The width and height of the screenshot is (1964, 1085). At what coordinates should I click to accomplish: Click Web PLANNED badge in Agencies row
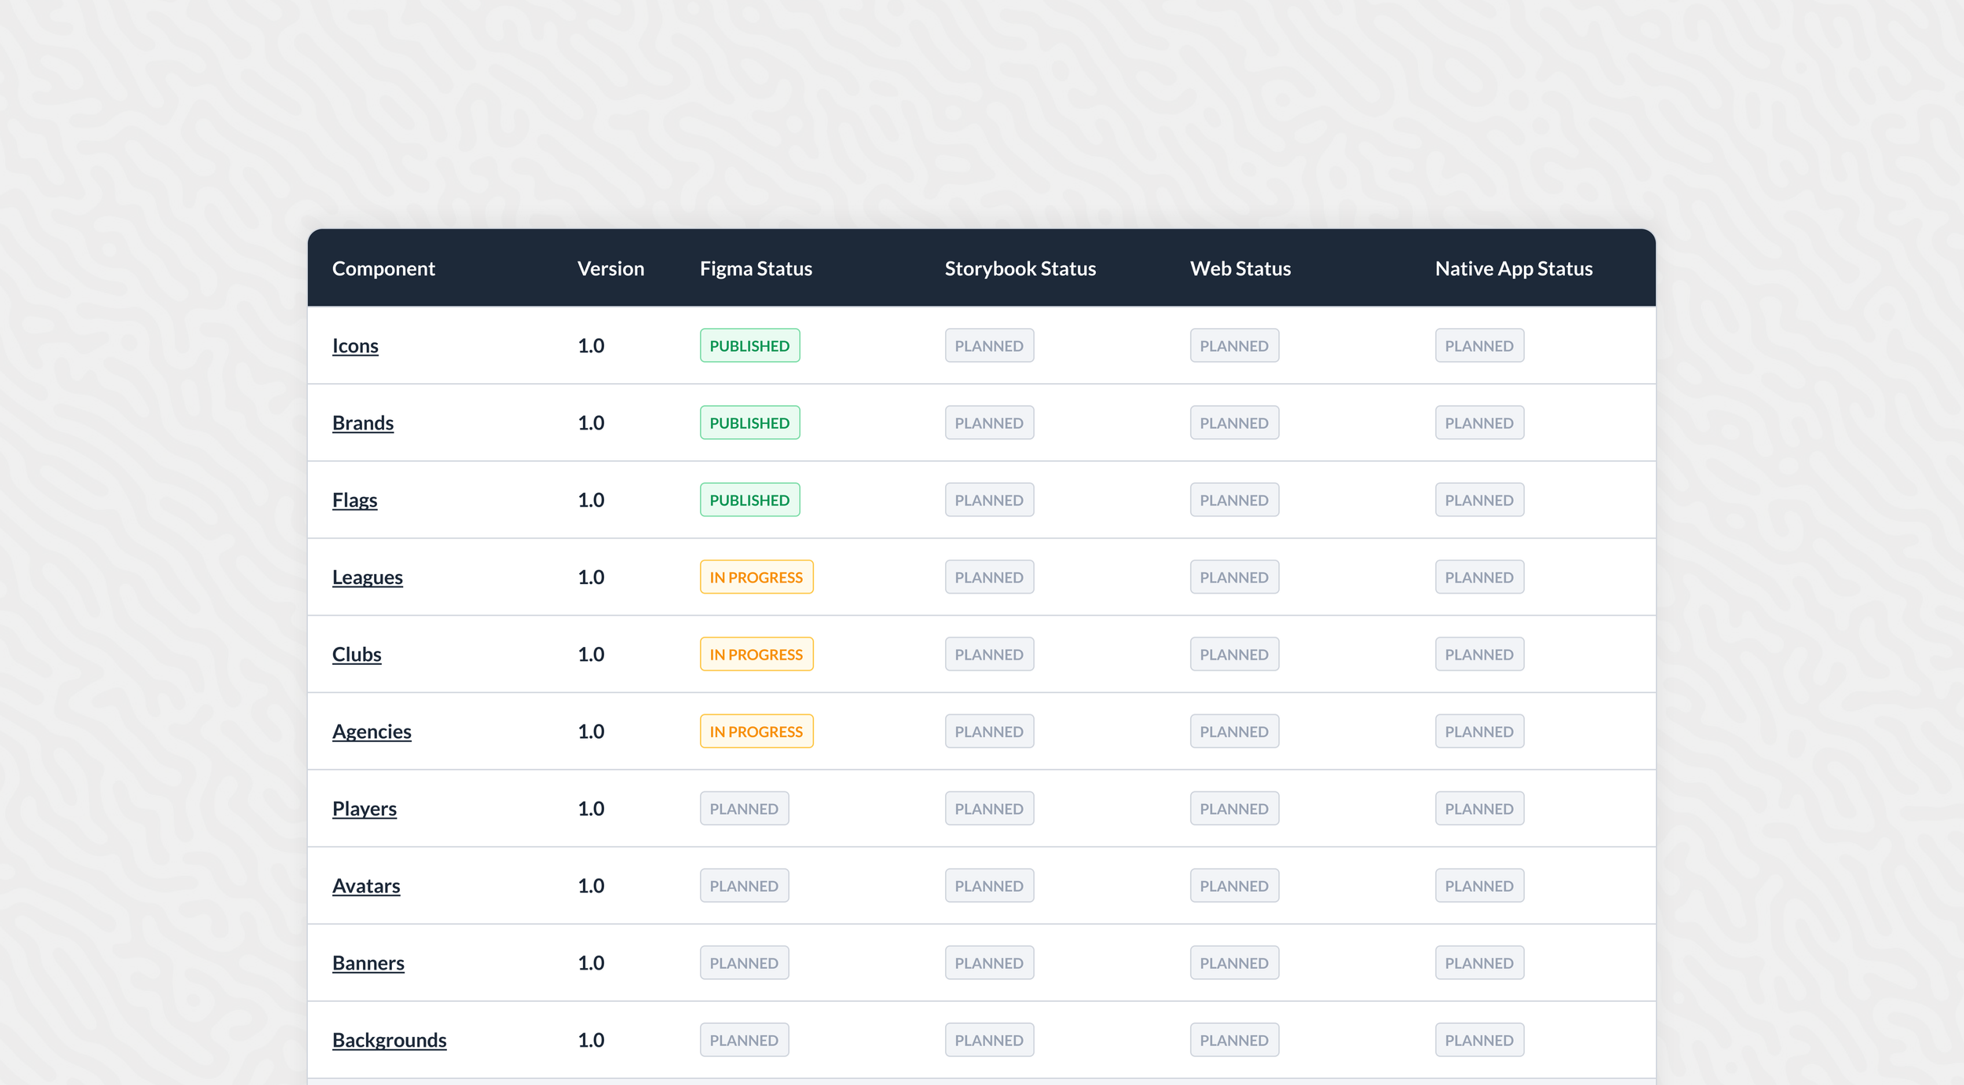(x=1235, y=731)
